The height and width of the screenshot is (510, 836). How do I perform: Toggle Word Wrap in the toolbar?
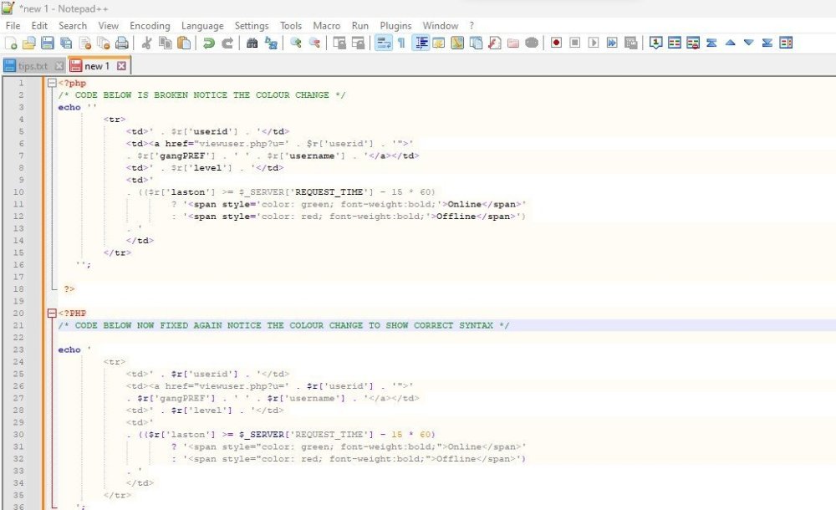[x=383, y=43]
